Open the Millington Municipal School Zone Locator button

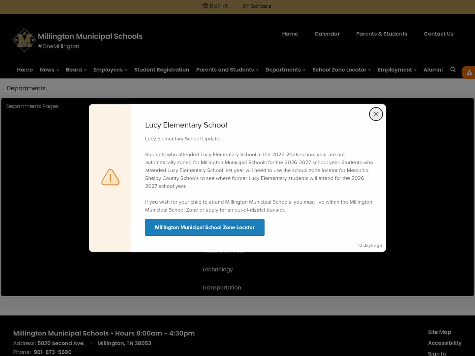(205, 227)
